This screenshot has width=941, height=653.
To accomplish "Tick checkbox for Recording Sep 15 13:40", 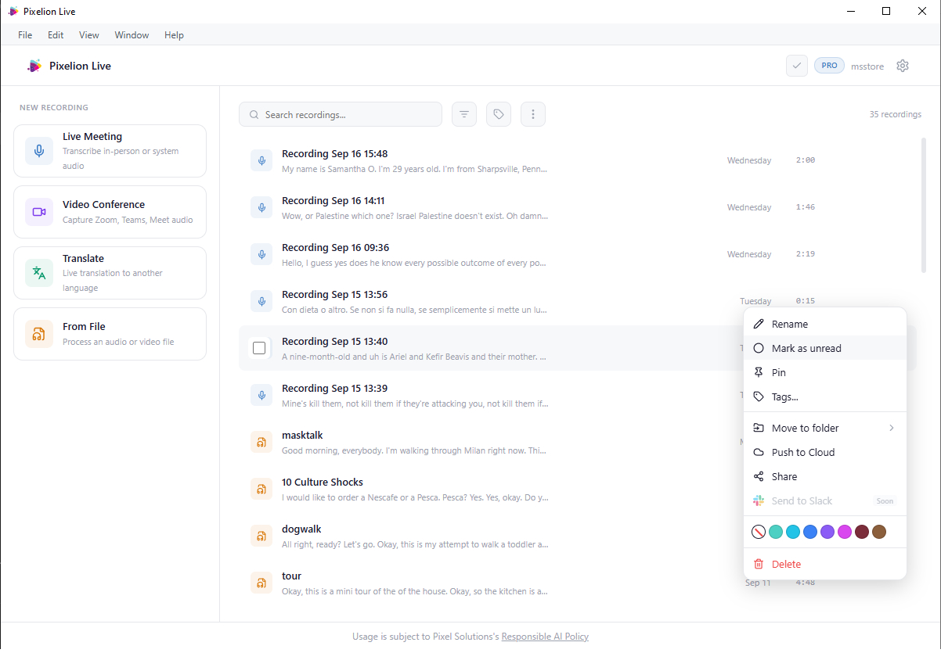I will pyautogui.click(x=259, y=348).
